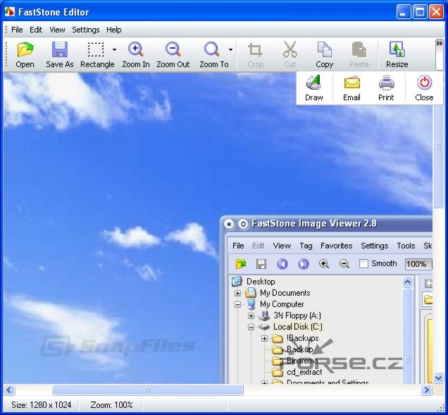Expand the !Backups folder node
448x415 pixels.
[x=264, y=338]
